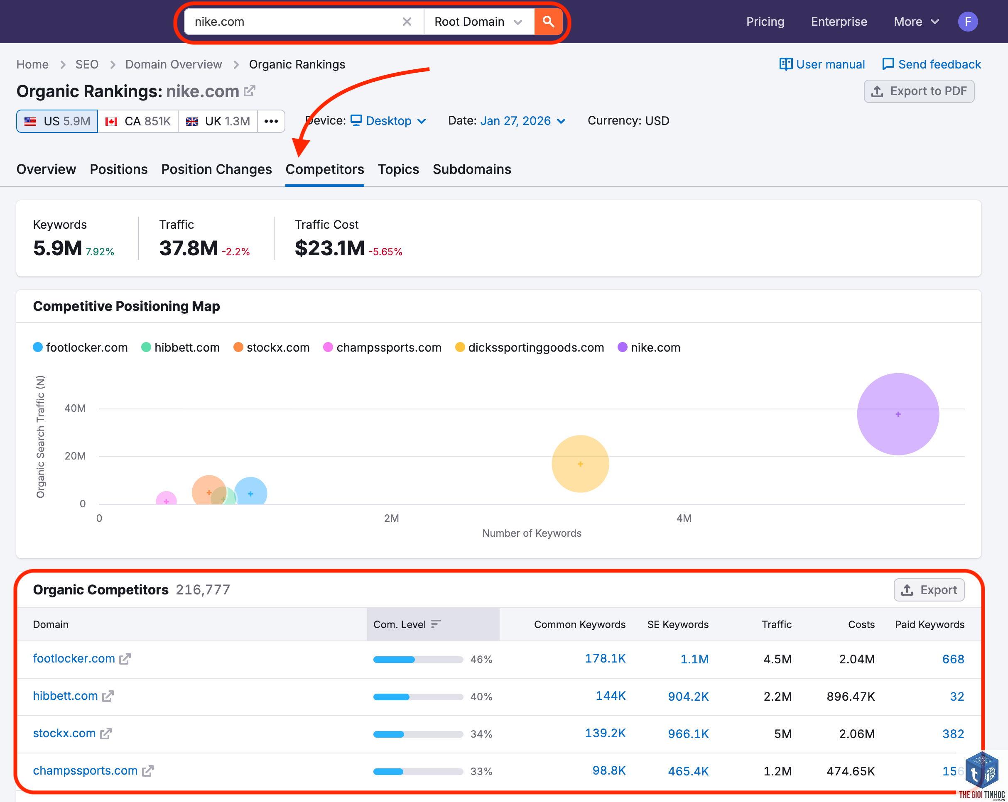Click the Organic Competitors Export button
The width and height of the screenshot is (1008, 802).
click(x=929, y=590)
